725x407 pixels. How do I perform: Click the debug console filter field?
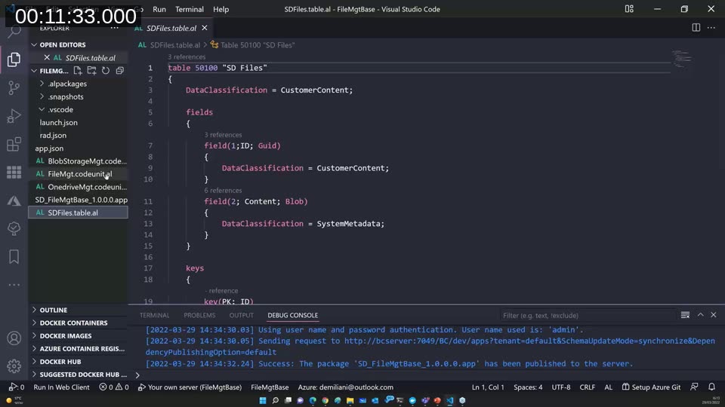tap(588, 315)
